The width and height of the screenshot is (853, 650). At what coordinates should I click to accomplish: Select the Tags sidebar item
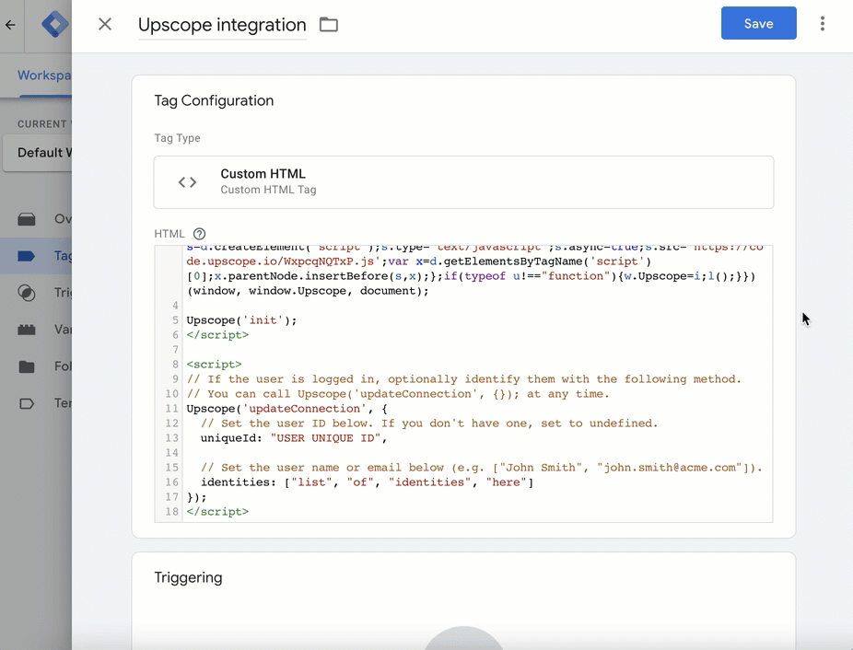click(28, 256)
